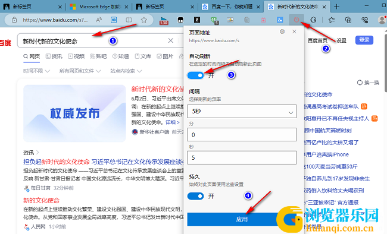Open the 5秒 interval dropdown
The height and width of the screenshot is (234, 387).
coord(242,111)
